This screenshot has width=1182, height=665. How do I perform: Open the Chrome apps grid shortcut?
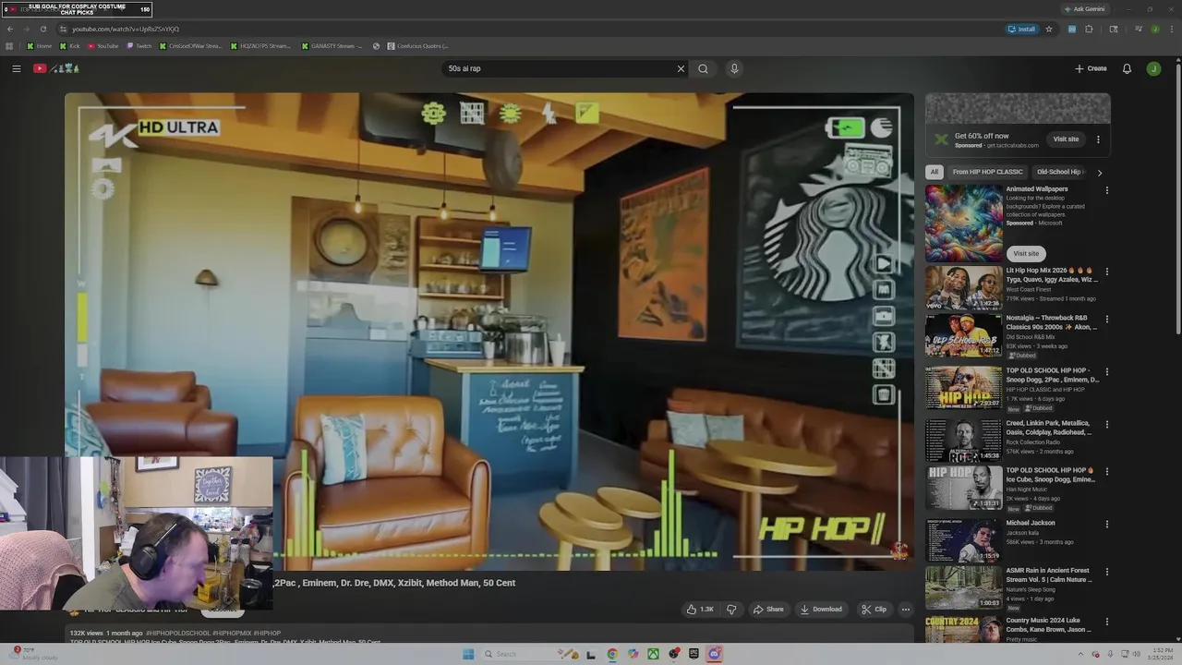(9, 45)
